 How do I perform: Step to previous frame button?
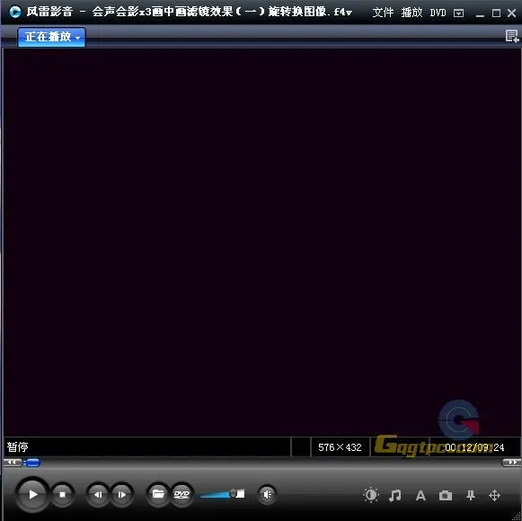pos(98,494)
